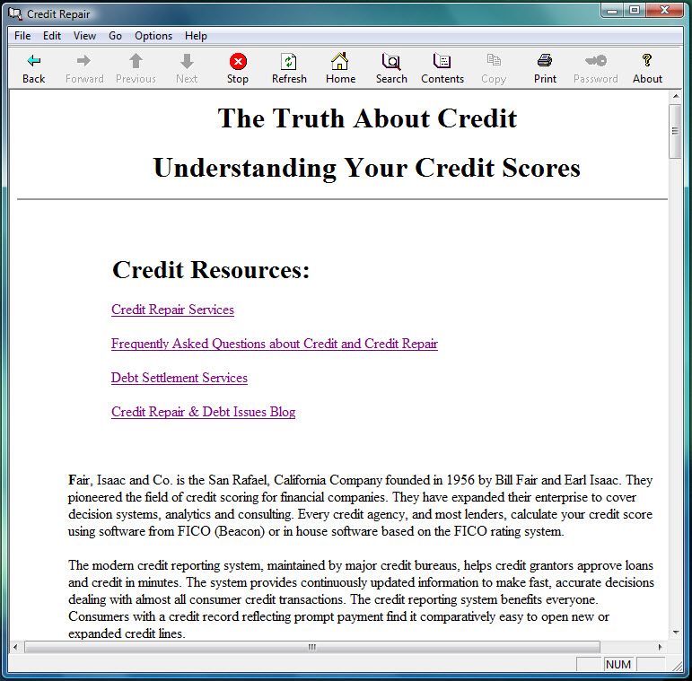Viewport: 692px width, 681px height.
Task: Click the vertical scrollbar down arrow
Action: coord(676,633)
